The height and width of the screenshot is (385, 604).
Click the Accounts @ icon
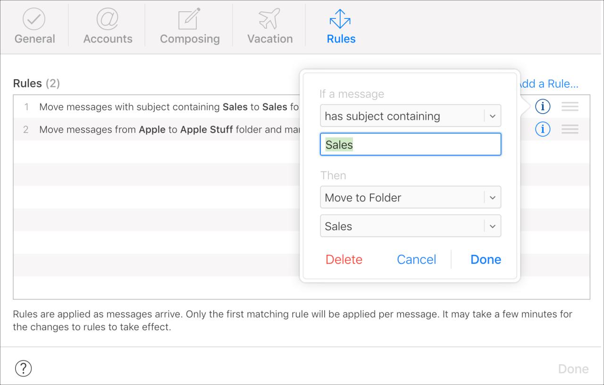[x=107, y=18]
